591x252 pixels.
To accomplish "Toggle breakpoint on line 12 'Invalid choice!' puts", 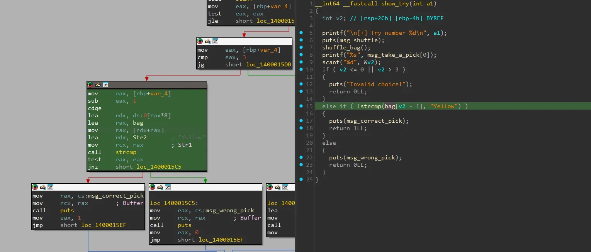I will coord(301,84).
